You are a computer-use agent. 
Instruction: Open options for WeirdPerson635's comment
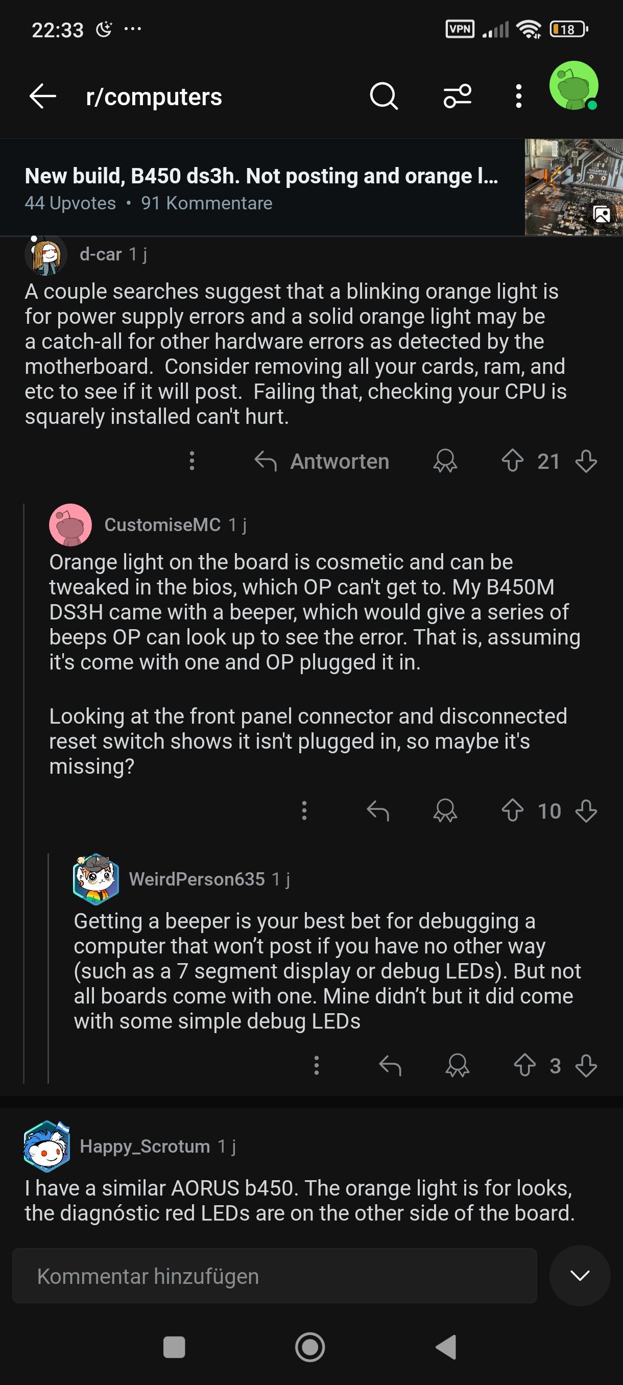click(317, 1066)
